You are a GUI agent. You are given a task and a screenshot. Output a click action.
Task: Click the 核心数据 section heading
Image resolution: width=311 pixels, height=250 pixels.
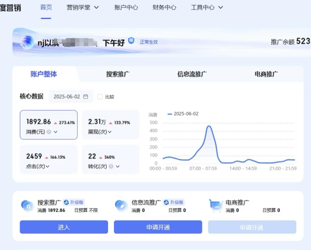coord(32,96)
